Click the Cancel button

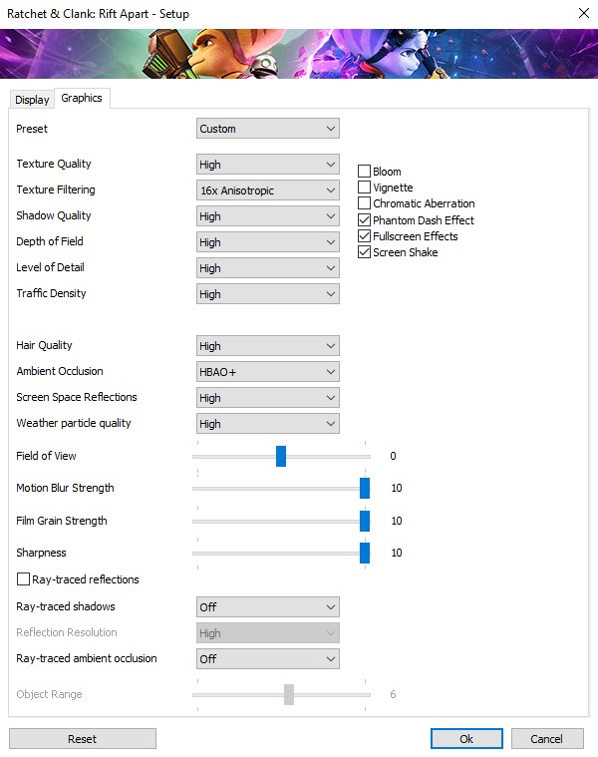[547, 739]
